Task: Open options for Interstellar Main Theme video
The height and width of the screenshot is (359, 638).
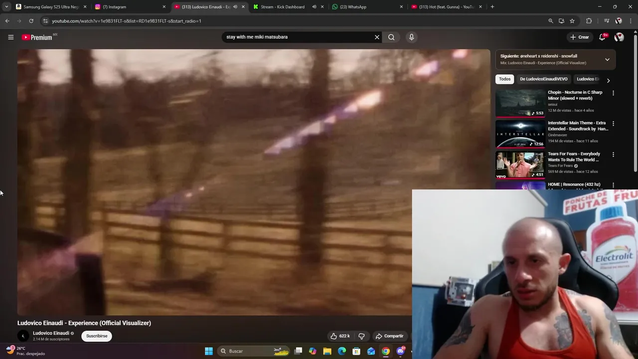Action: coord(613,124)
